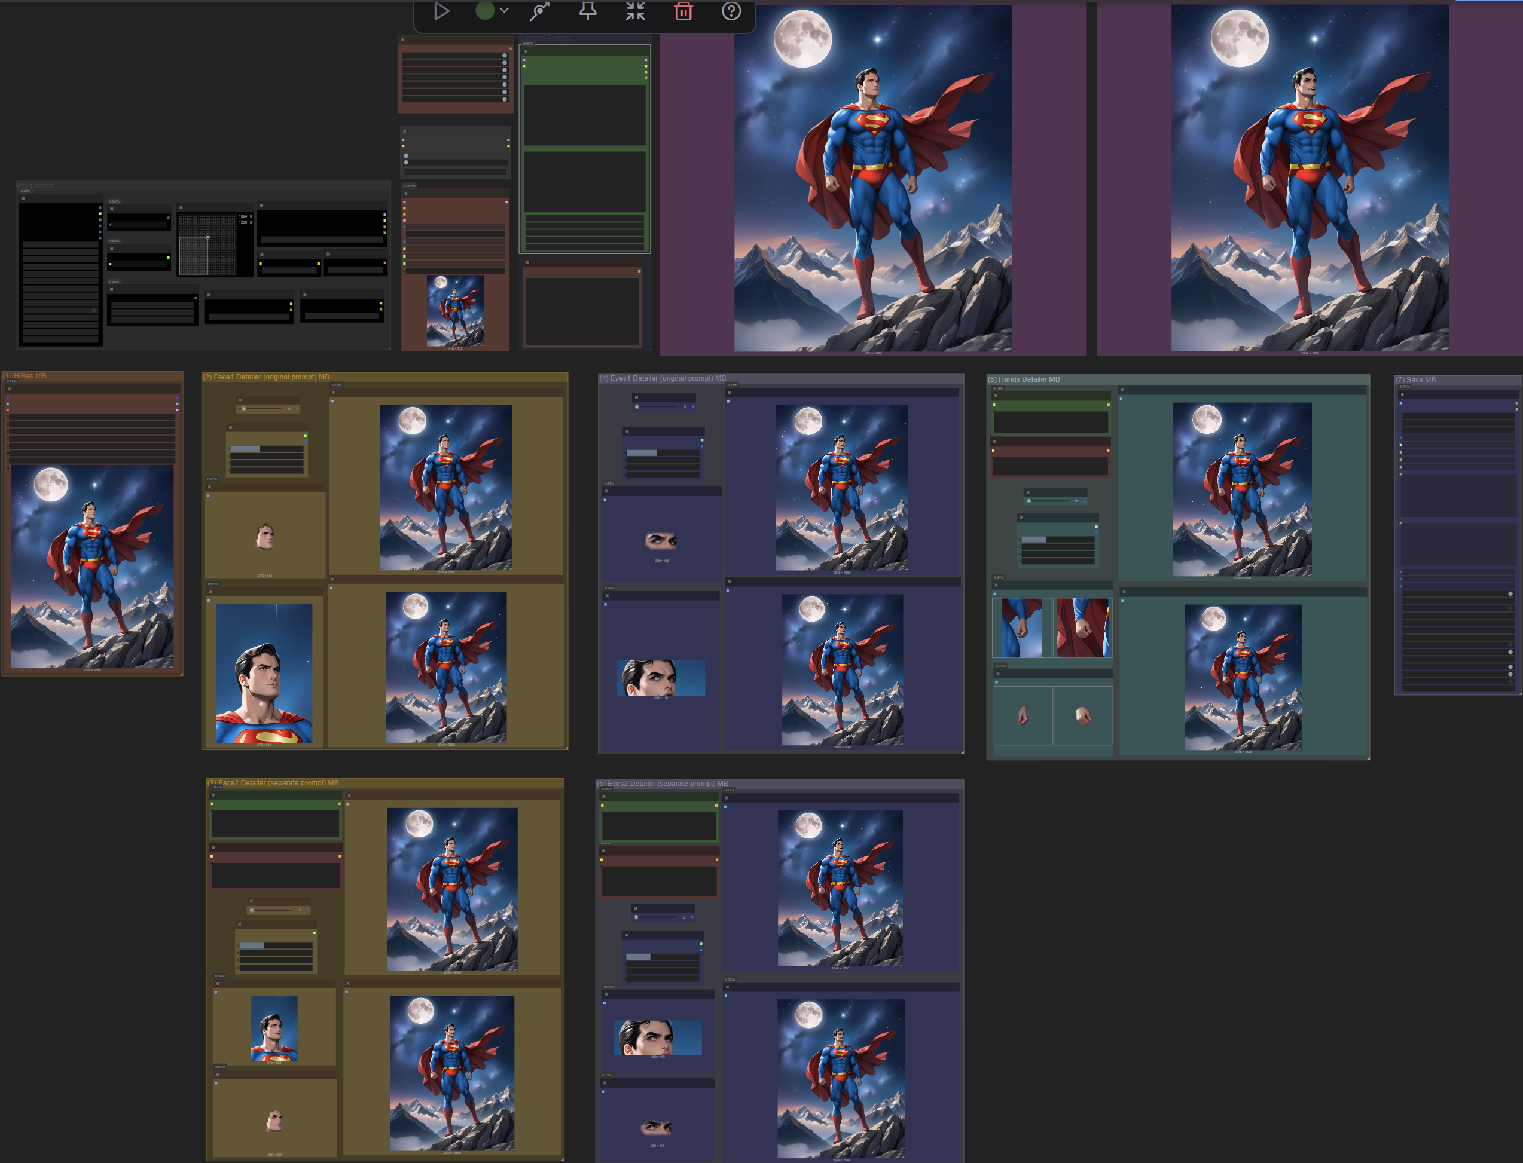Click the cropped eyes preview in Eyes1 Detailer

tap(661, 540)
